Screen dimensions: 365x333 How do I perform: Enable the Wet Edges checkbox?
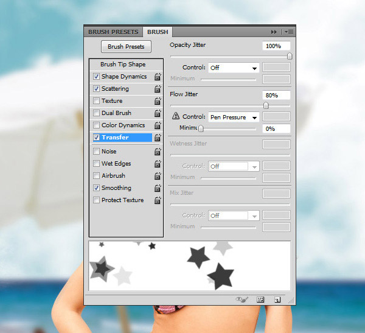(x=96, y=164)
